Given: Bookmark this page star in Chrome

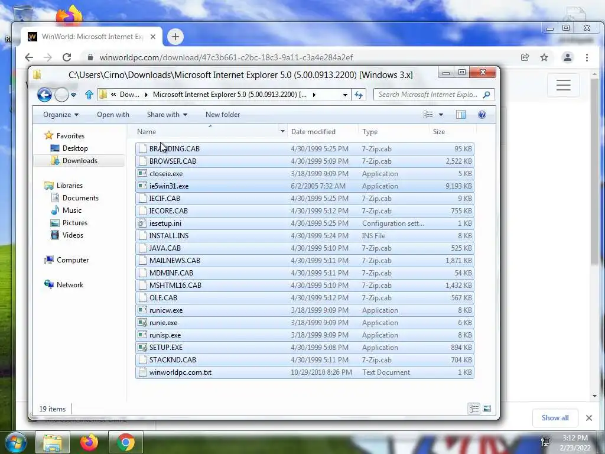Looking at the screenshot, I should point(544,57).
